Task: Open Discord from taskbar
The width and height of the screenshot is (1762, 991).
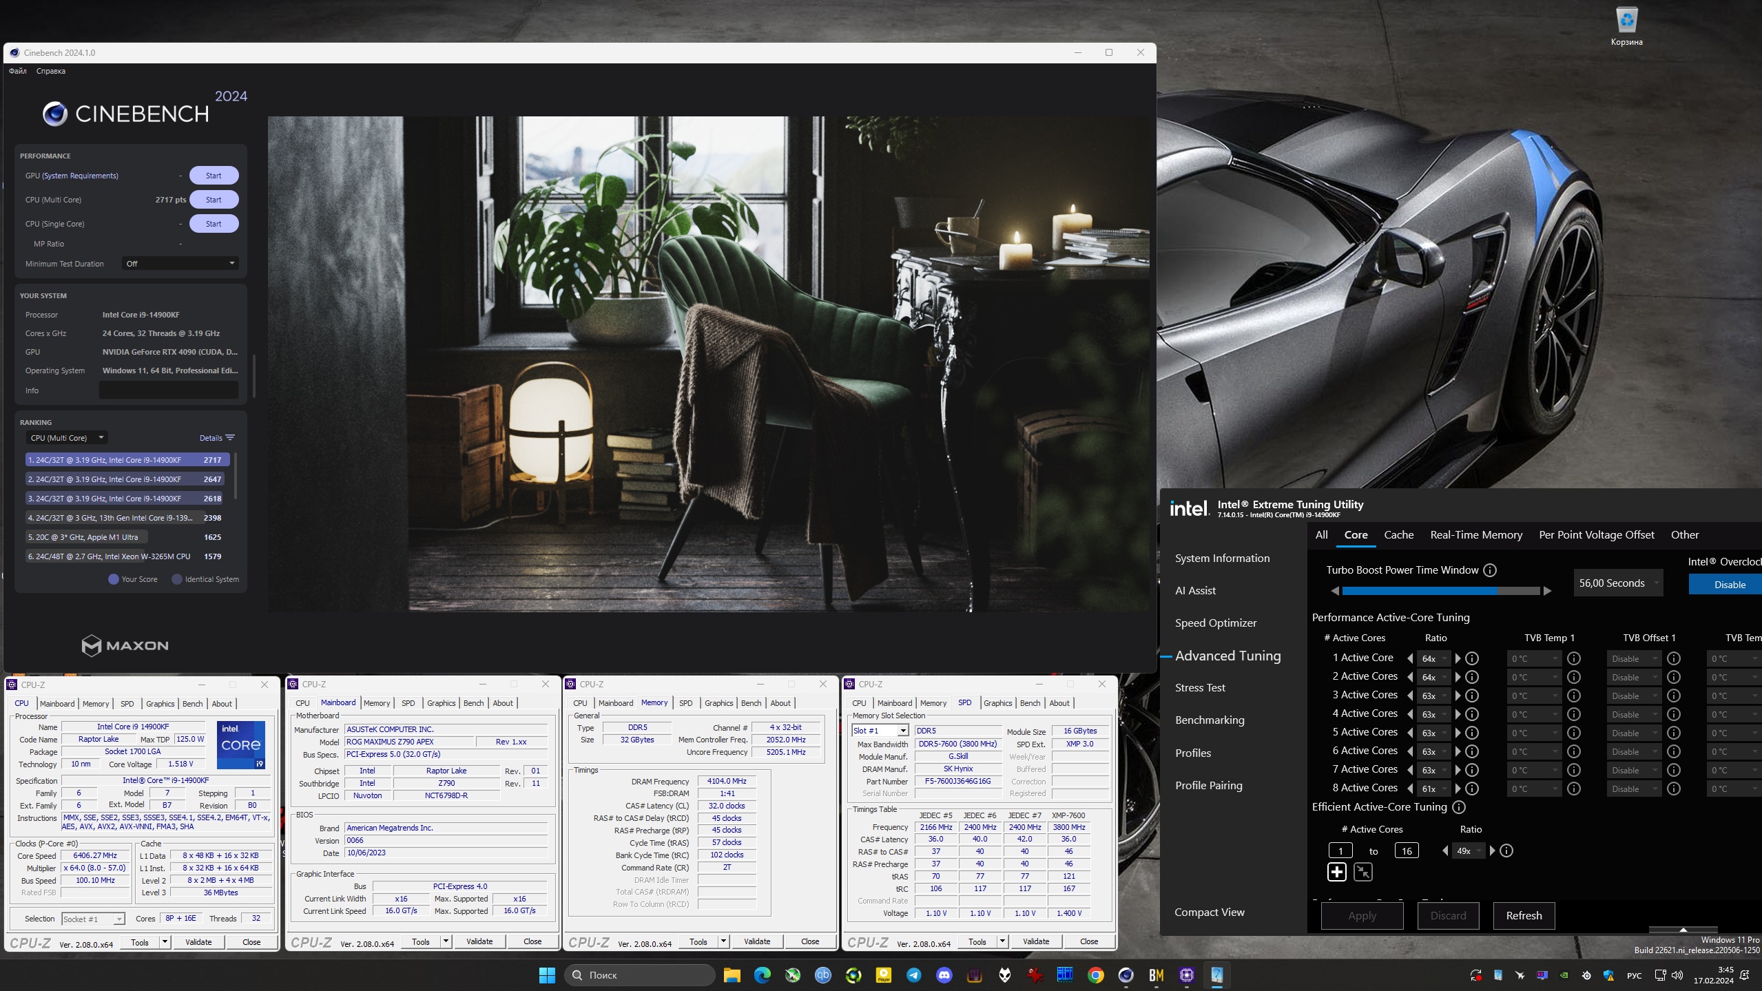Action: 944,975
